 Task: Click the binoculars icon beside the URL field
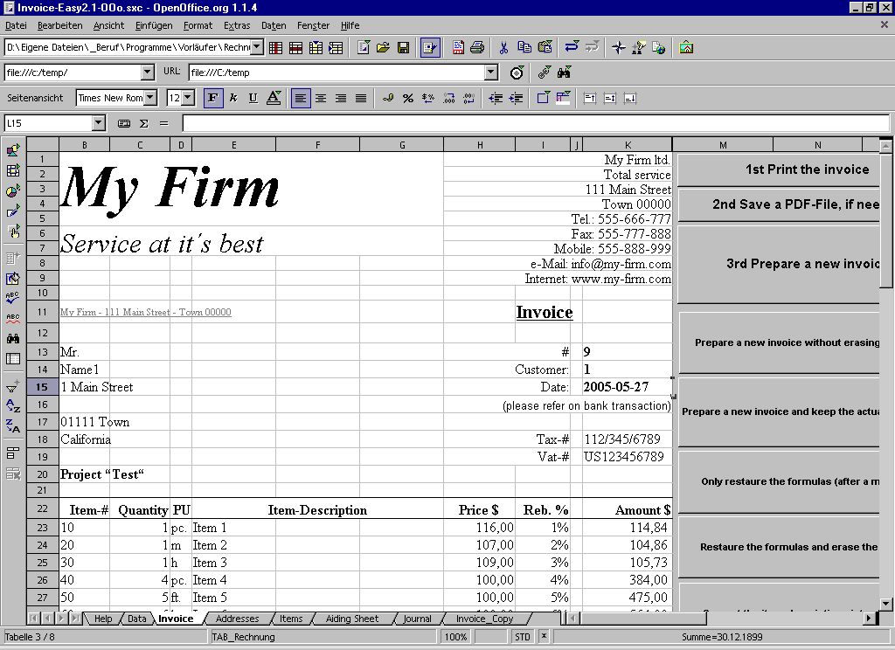(565, 73)
